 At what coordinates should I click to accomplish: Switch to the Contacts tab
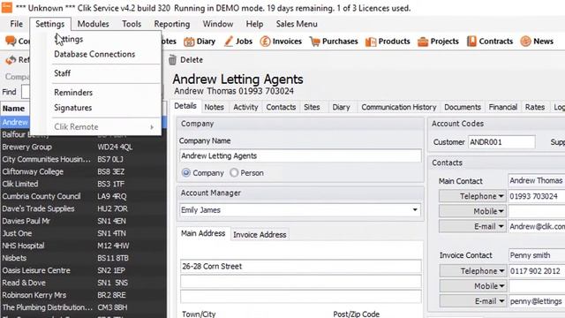281,107
